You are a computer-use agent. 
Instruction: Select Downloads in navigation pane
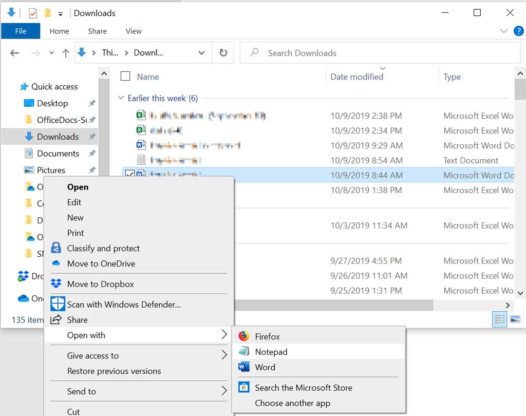tap(50, 137)
